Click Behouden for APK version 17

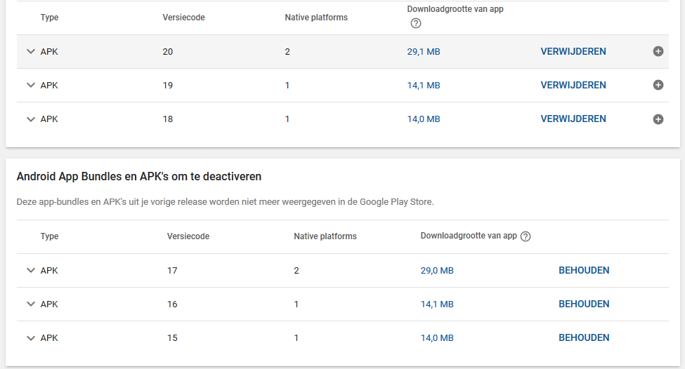(584, 270)
